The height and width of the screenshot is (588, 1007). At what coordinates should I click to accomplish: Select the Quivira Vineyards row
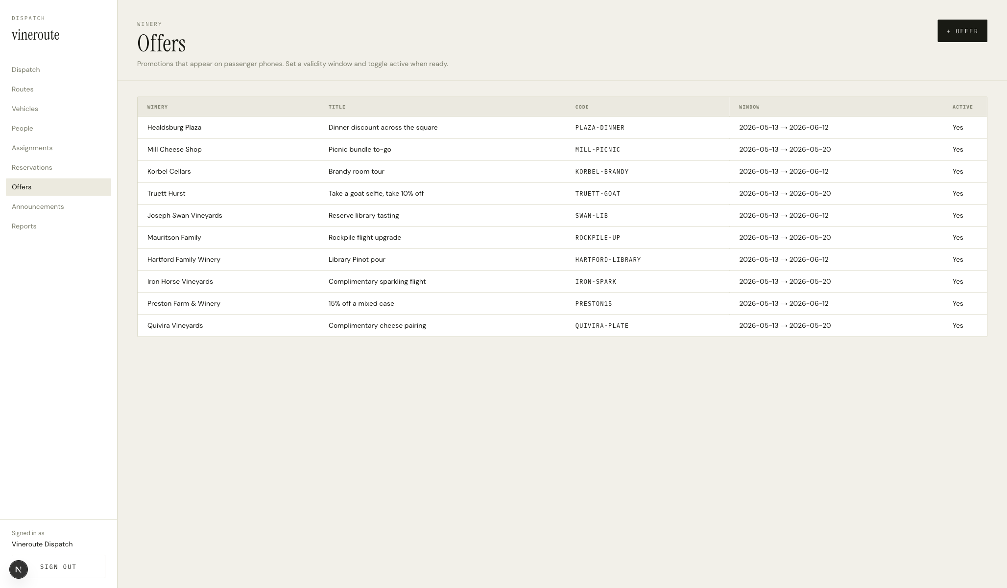tap(562, 325)
